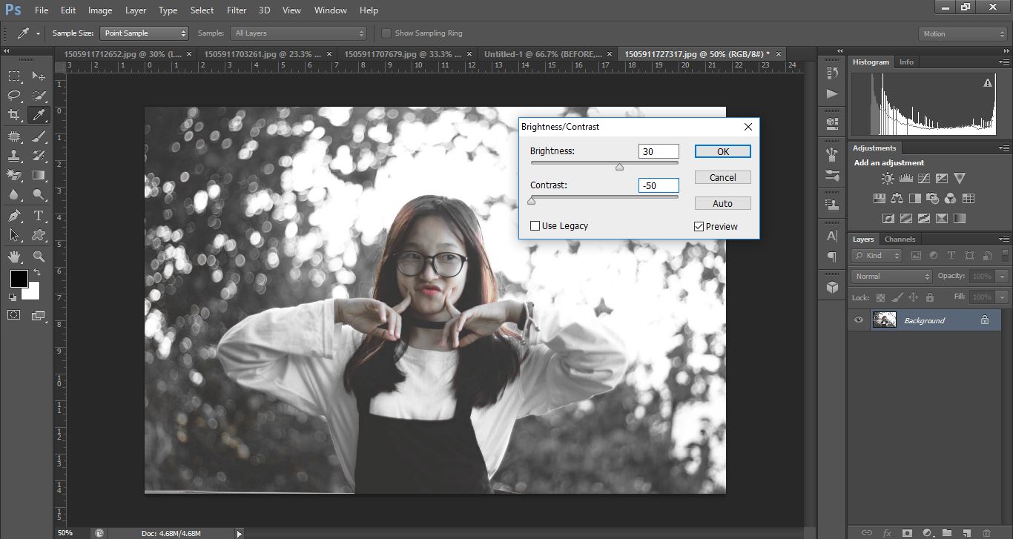The width and height of the screenshot is (1013, 539).
Task: Uncheck the Preview checkbox
Action: pos(699,227)
